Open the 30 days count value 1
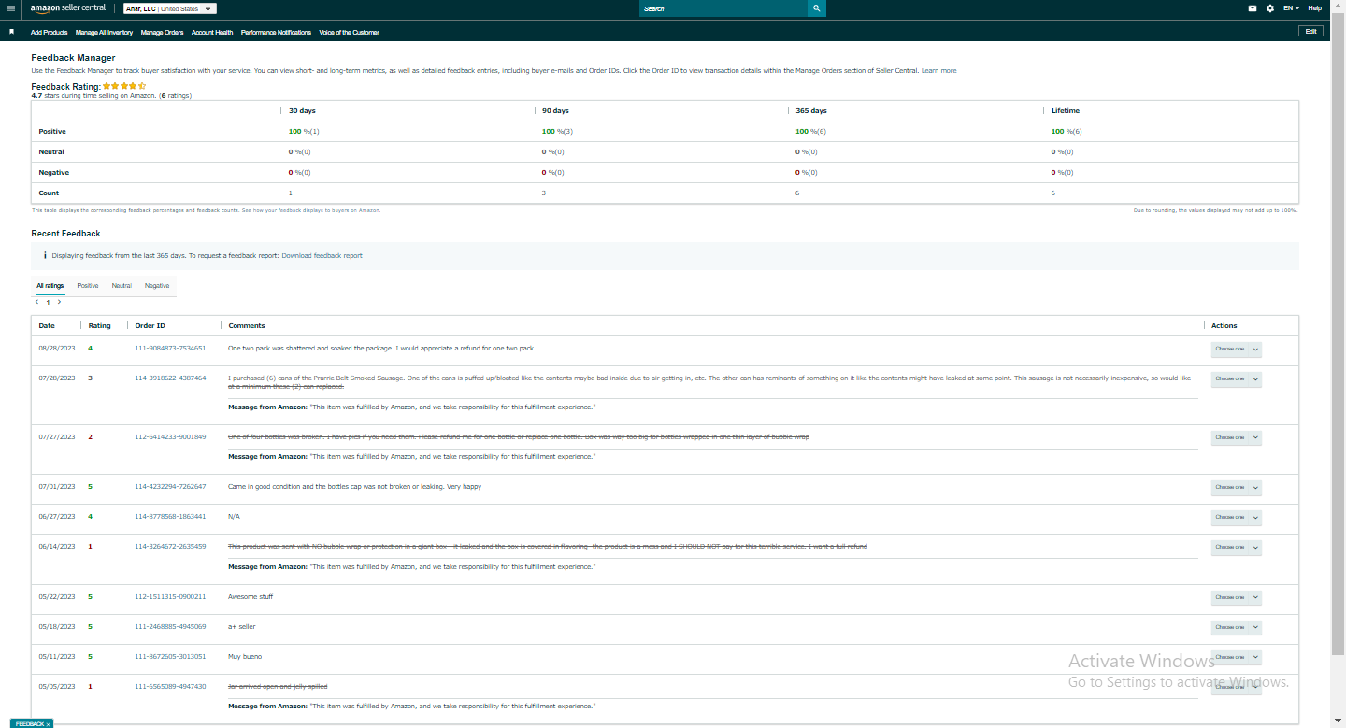 (x=291, y=193)
